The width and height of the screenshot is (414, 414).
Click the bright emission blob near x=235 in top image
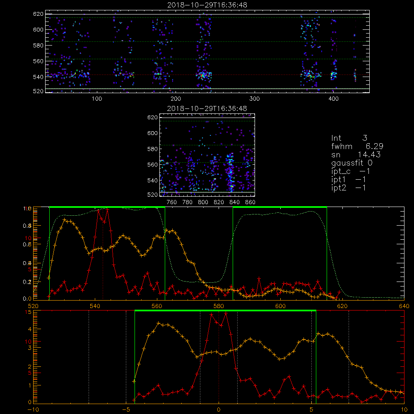203,75
